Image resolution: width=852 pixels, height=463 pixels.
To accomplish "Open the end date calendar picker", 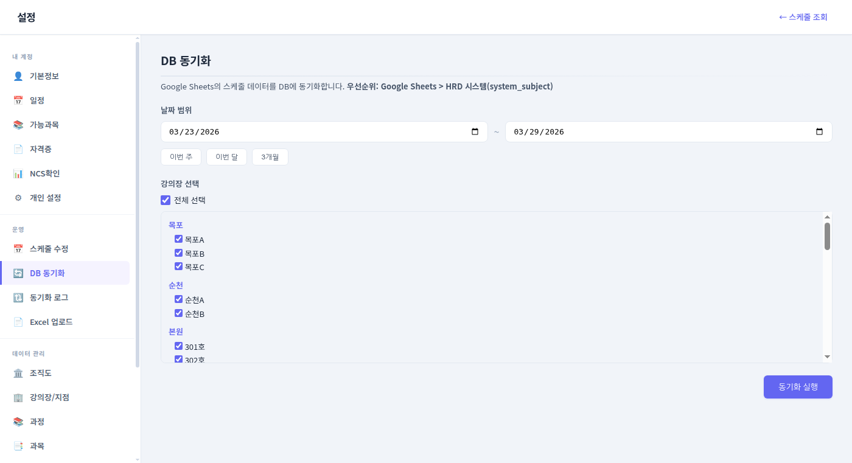I will (x=819, y=131).
